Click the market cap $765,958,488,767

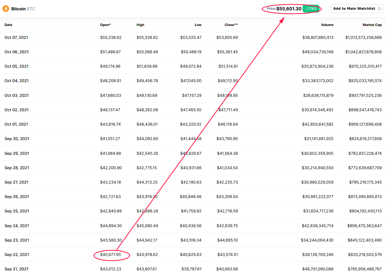[x=365, y=269]
